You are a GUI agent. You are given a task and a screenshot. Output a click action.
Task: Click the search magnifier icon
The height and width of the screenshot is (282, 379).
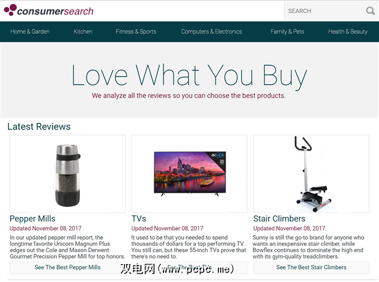(x=370, y=11)
